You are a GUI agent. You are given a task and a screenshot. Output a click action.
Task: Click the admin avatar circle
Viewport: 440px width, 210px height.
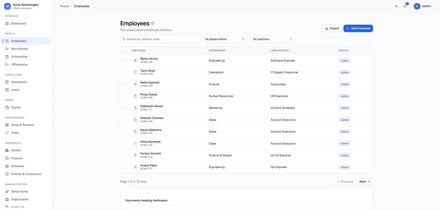[417, 6]
